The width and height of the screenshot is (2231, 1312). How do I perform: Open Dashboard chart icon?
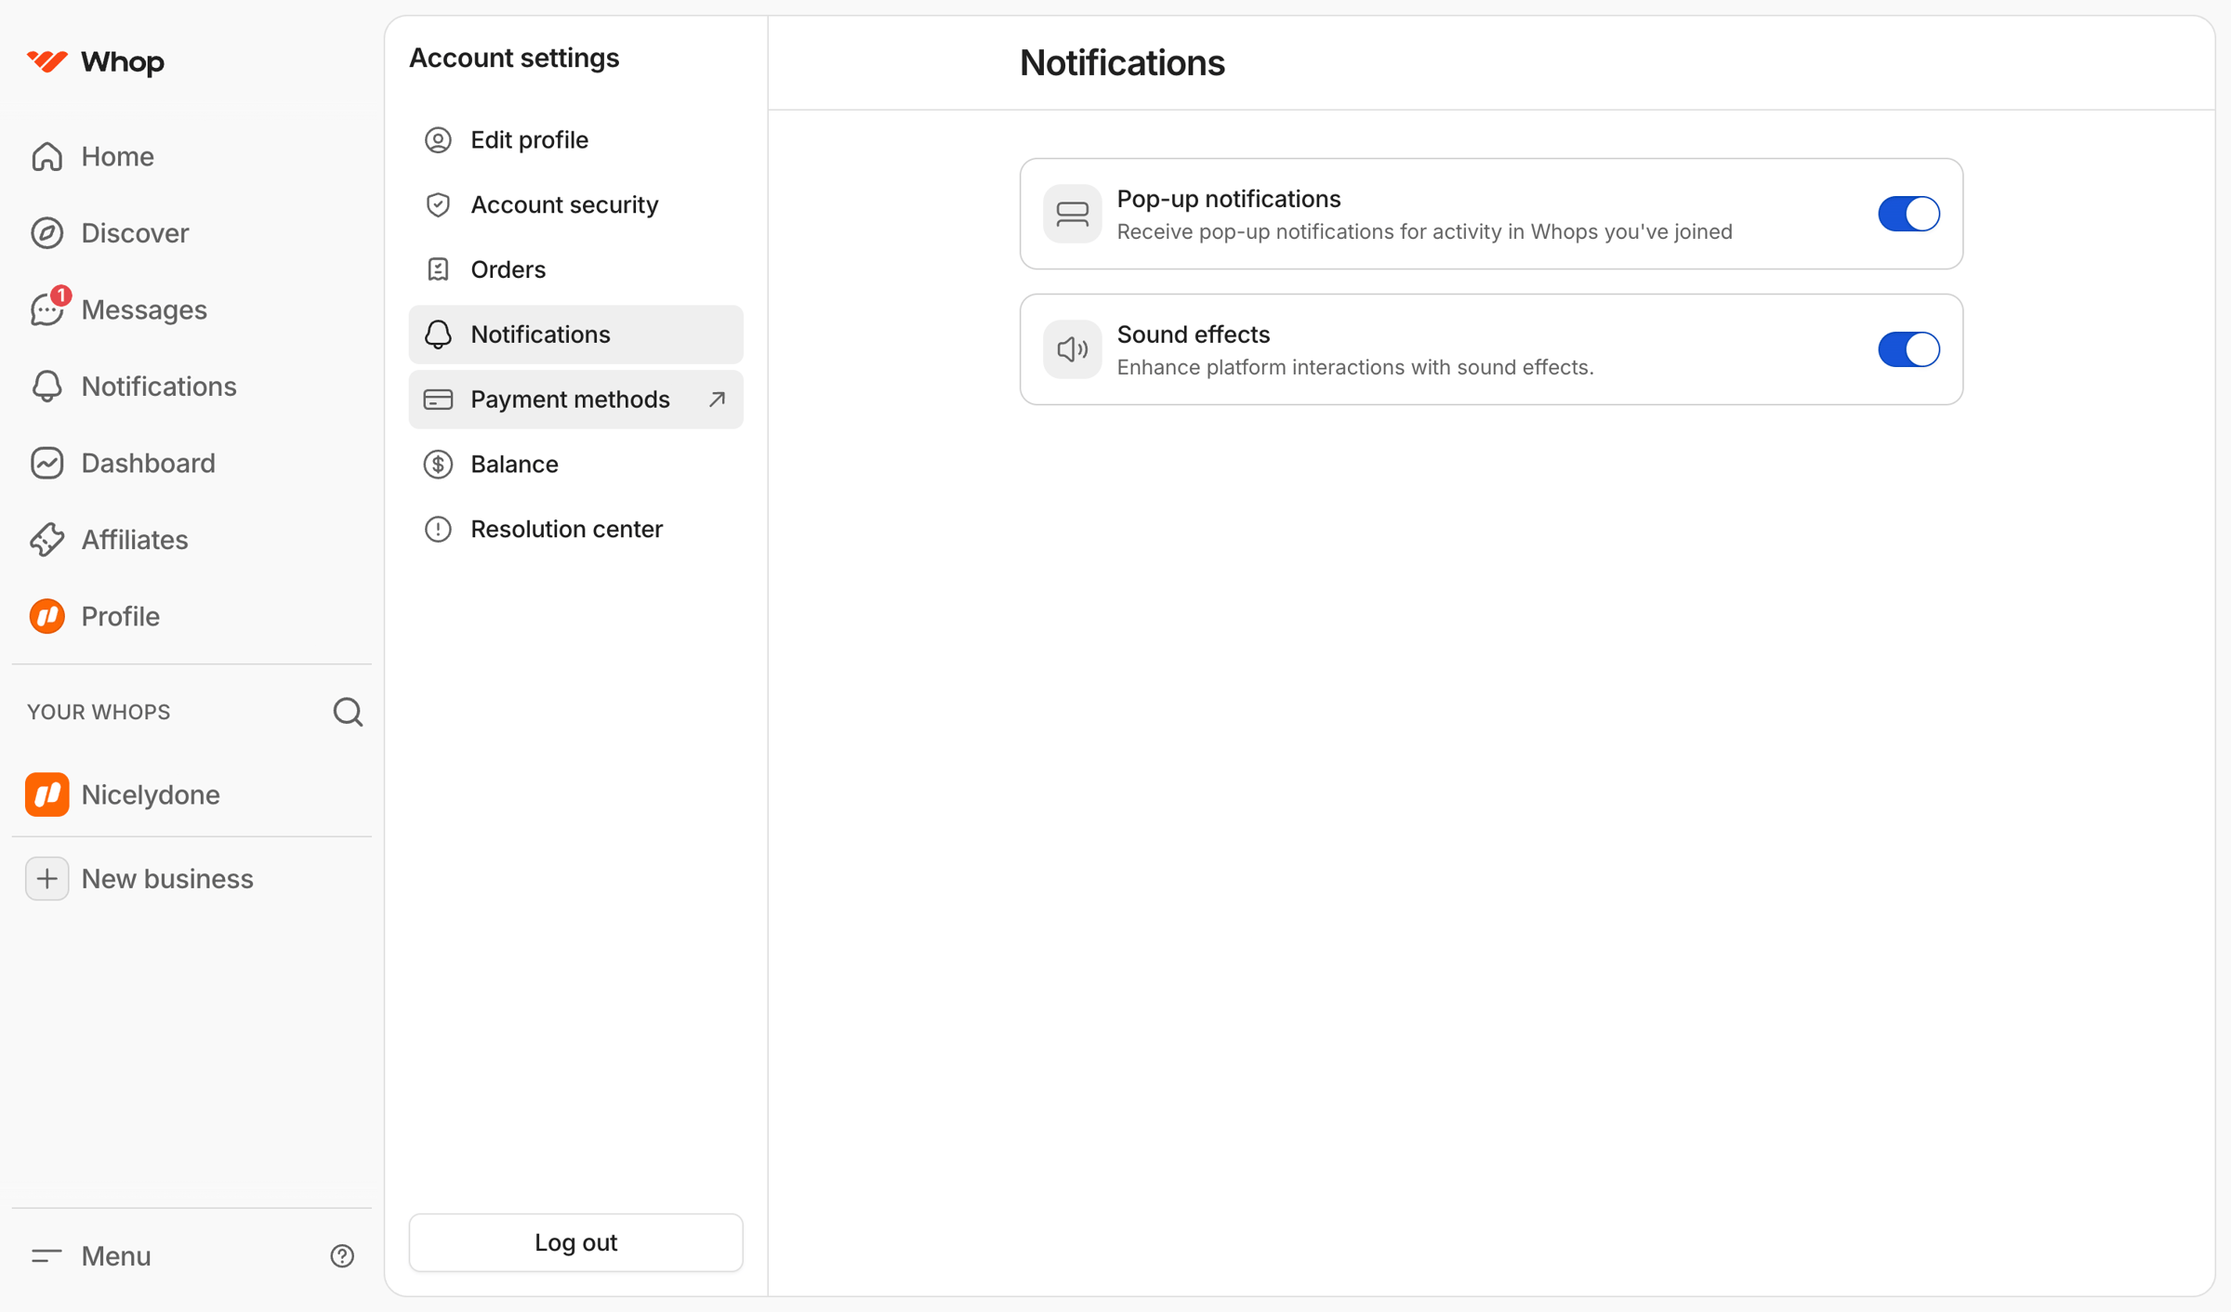46,463
